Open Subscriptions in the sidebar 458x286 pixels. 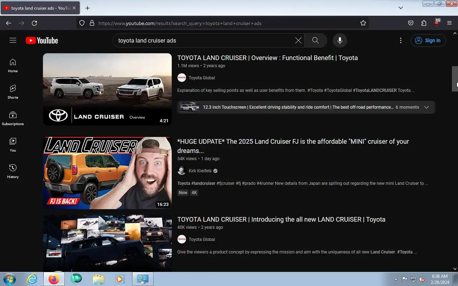coord(13,118)
